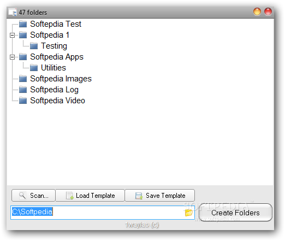Click the Load Template button

90,196
